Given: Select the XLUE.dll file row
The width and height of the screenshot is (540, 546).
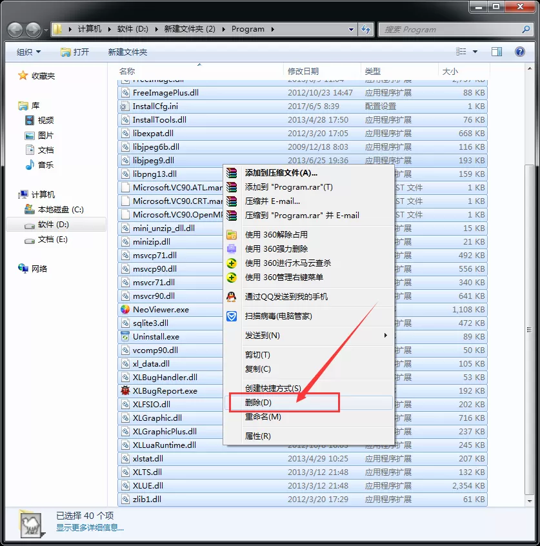Looking at the screenshot, I should pyautogui.click(x=302, y=486).
